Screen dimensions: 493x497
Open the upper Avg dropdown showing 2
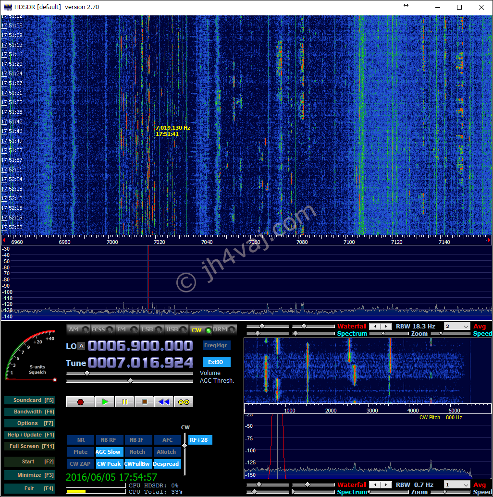457,327
